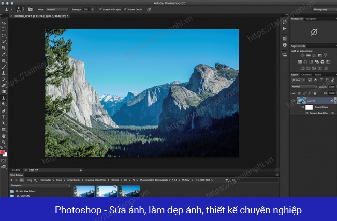Screen dimensions: 337x221
Task: Add Brightness/Contrast adjustment
Action: (x=302, y=55)
